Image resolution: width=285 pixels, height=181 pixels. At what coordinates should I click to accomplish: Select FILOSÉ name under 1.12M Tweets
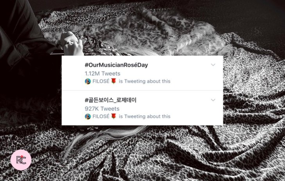tap(101, 81)
